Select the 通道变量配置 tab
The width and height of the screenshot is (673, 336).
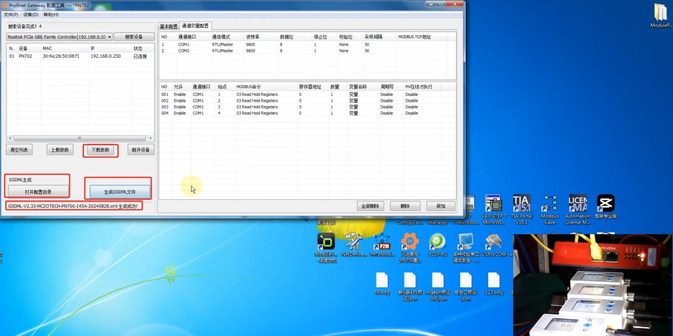click(195, 25)
